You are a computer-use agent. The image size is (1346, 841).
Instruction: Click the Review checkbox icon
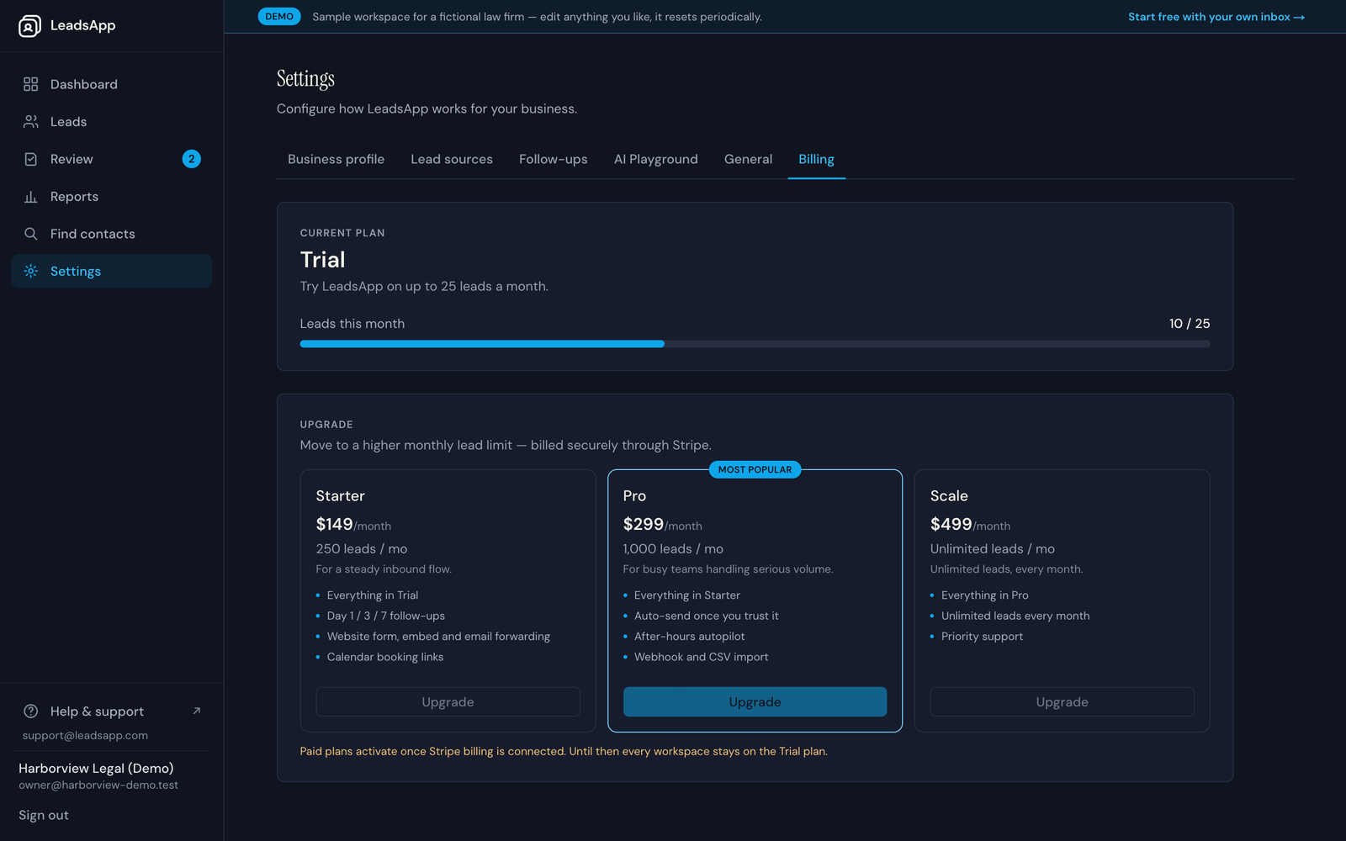pyautogui.click(x=31, y=159)
